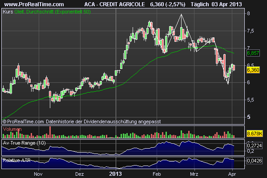Click the tallest red volume bar in November

click(x=50, y=132)
